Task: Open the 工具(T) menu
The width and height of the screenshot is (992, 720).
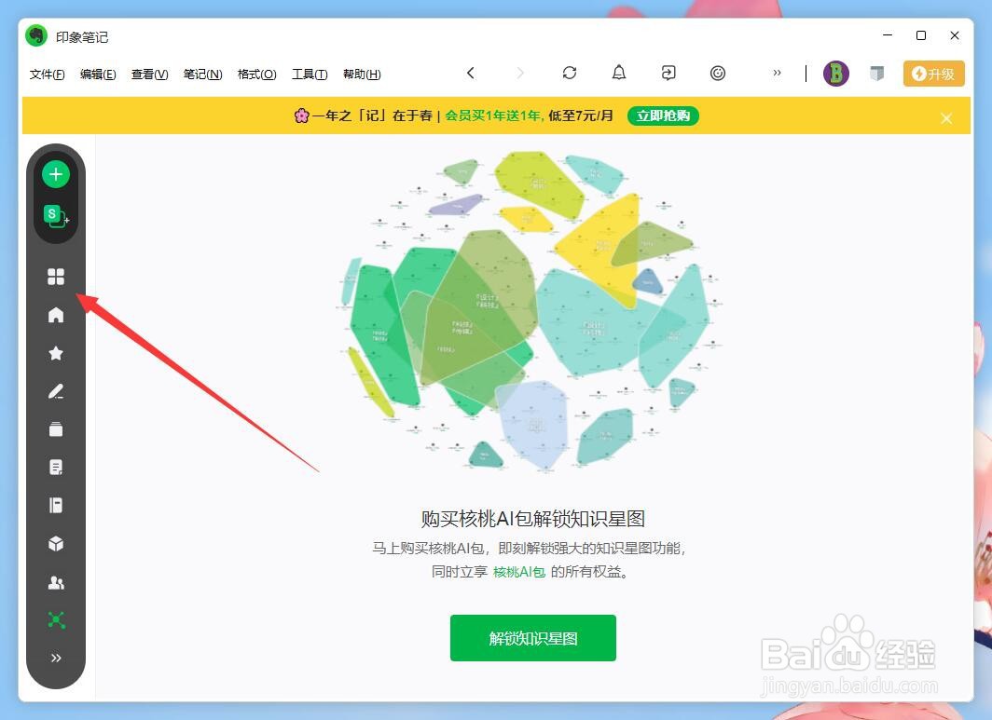Action: tap(310, 75)
